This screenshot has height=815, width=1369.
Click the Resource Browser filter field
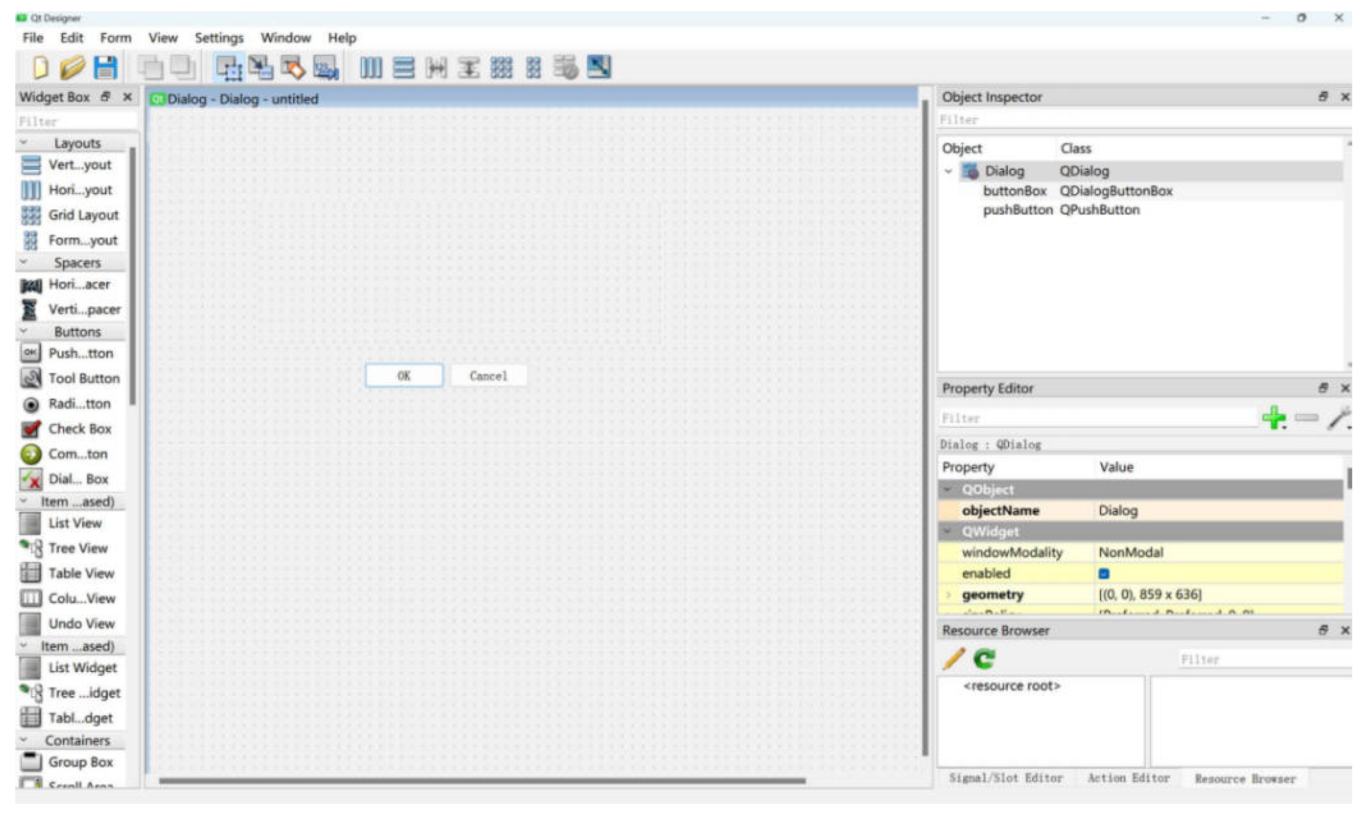1264,659
